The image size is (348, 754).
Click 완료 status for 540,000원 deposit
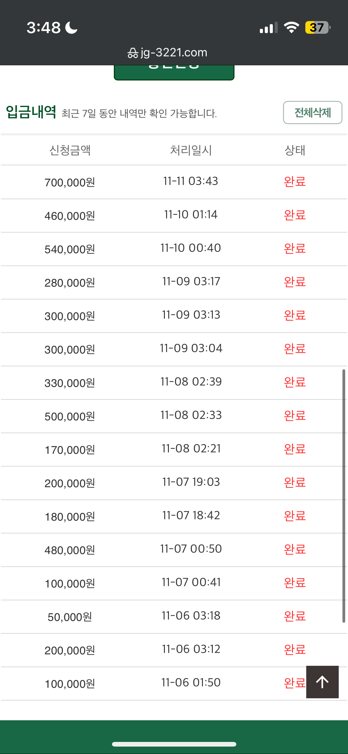click(295, 248)
